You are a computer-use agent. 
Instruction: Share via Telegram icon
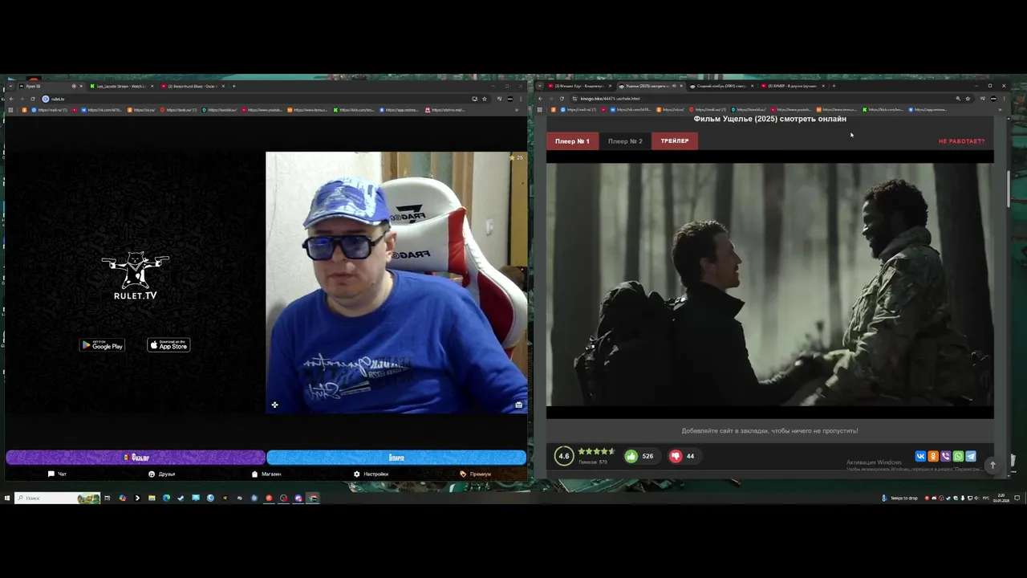coord(971,456)
